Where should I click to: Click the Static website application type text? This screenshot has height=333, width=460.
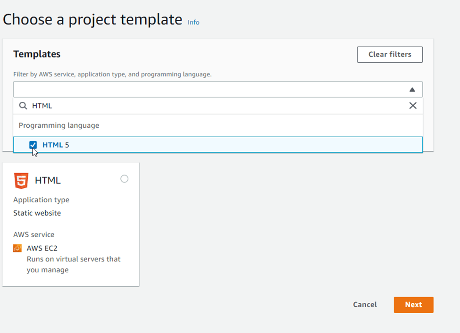coord(37,213)
